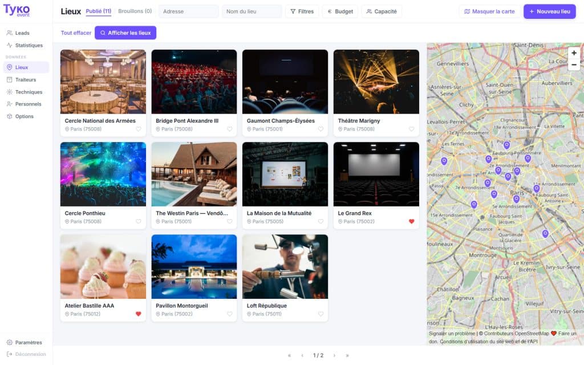Click Masquer la carte button

pos(489,11)
